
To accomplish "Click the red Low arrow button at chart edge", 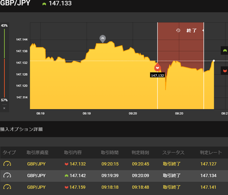I will (225, 71).
